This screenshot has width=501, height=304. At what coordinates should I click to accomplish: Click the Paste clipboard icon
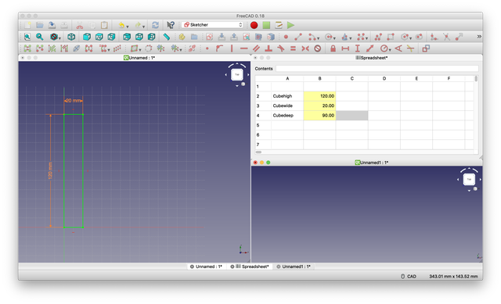[x=104, y=25]
